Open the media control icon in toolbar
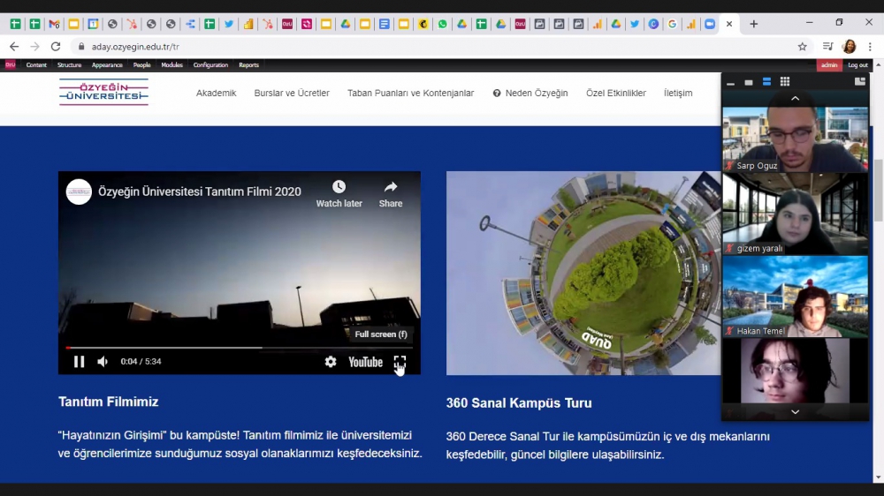This screenshot has width=884, height=496. (x=827, y=47)
